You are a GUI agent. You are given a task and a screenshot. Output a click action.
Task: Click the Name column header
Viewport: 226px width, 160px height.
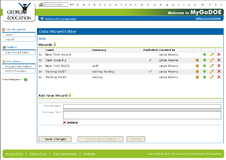point(50,50)
